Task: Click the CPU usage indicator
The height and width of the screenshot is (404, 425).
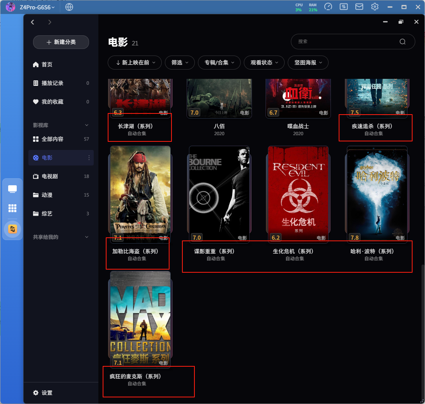Action: point(299,7)
